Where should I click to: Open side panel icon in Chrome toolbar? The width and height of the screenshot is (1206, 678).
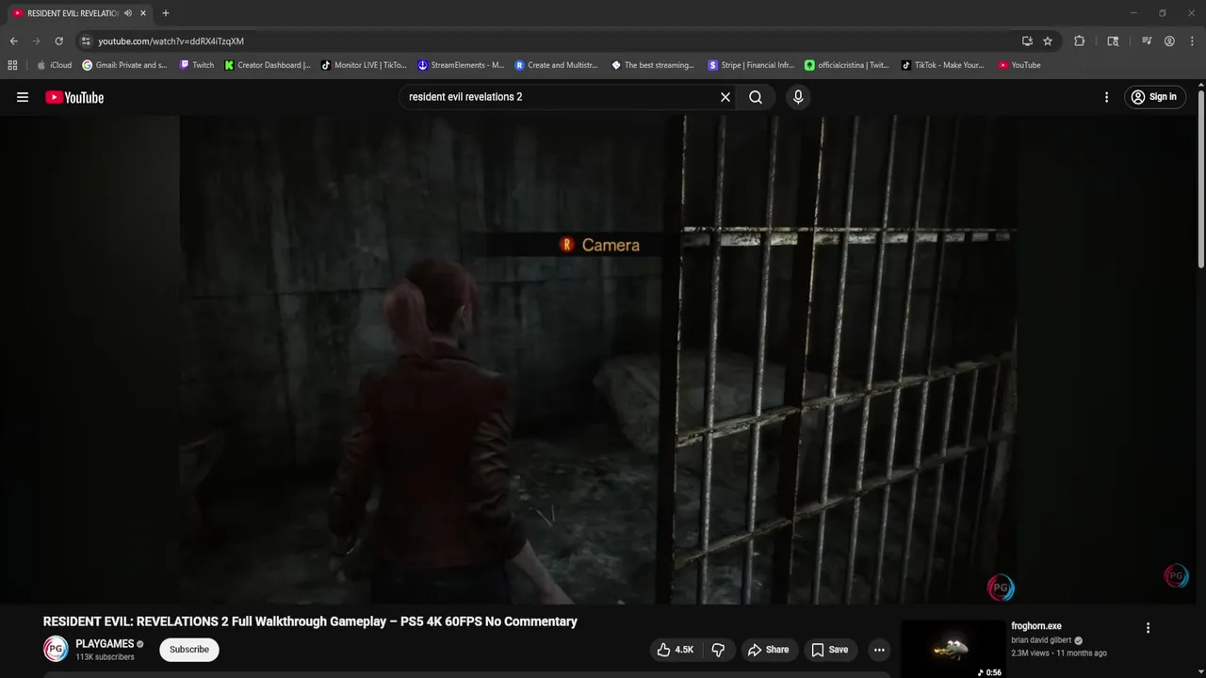tap(1113, 41)
